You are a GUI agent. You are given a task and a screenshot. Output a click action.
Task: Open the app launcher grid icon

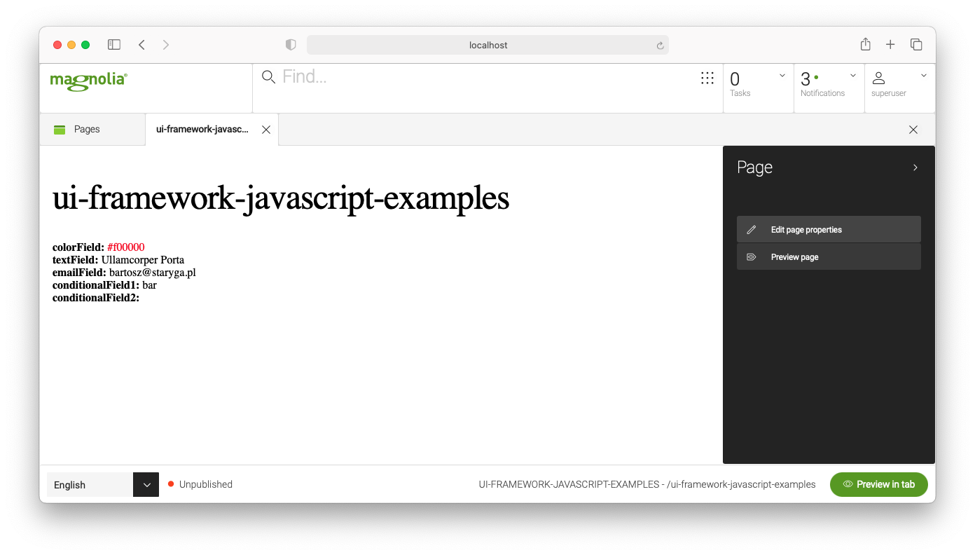(x=707, y=78)
